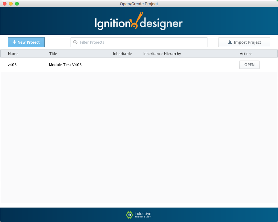The width and height of the screenshot is (278, 222).
Task: Click the Actions column header
Action: (246, 54)
